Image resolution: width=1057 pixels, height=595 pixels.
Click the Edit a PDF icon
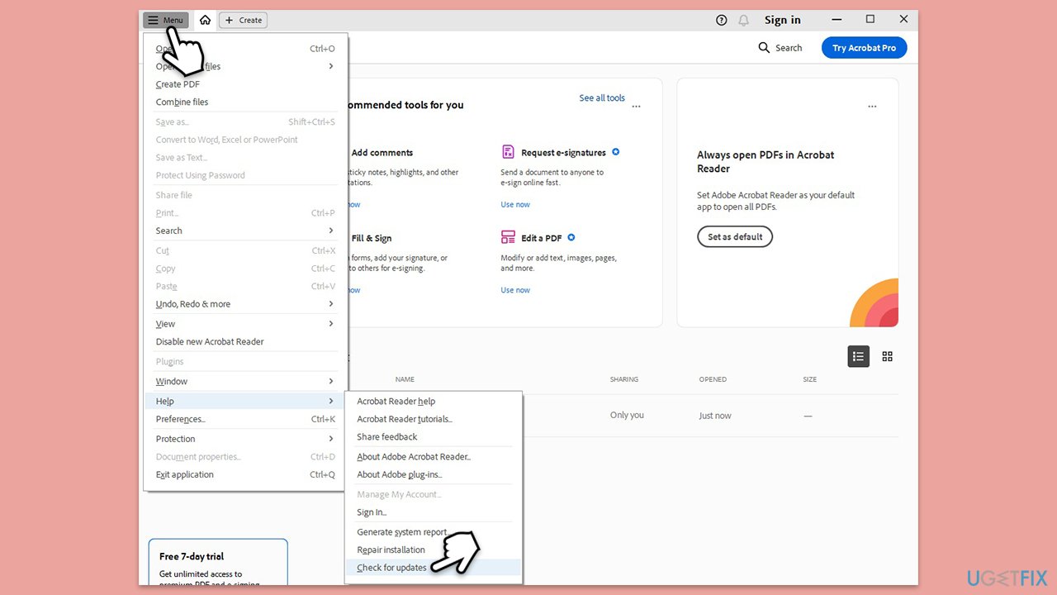click(508, 238)
